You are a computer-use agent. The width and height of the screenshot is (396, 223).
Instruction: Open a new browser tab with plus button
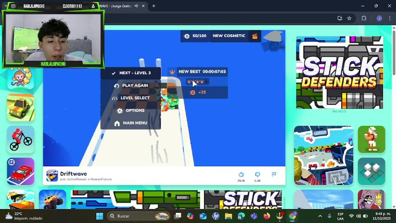click(x=153, y=6)
